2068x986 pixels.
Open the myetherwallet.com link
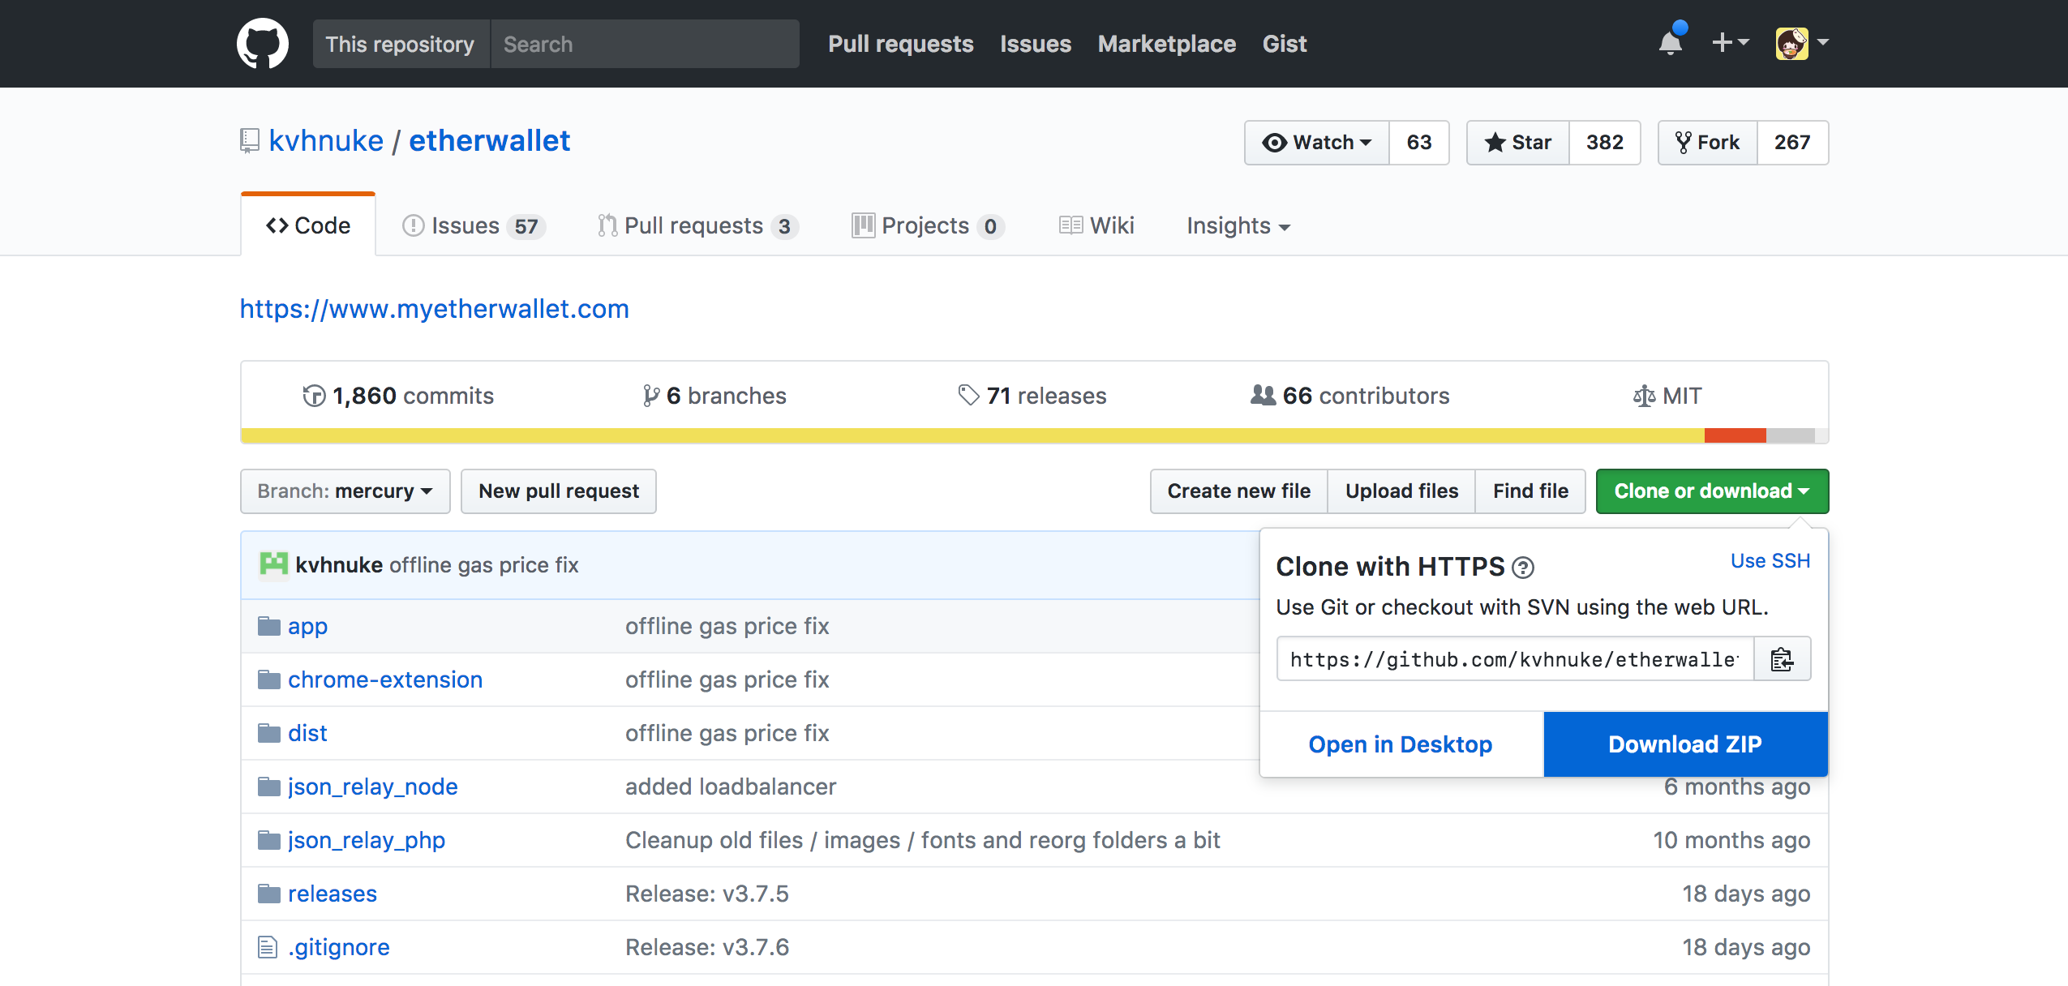[435, 309]
